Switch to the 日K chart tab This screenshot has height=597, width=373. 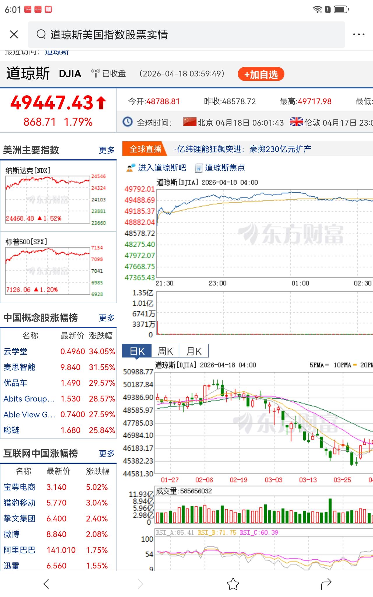pos(137,351)
